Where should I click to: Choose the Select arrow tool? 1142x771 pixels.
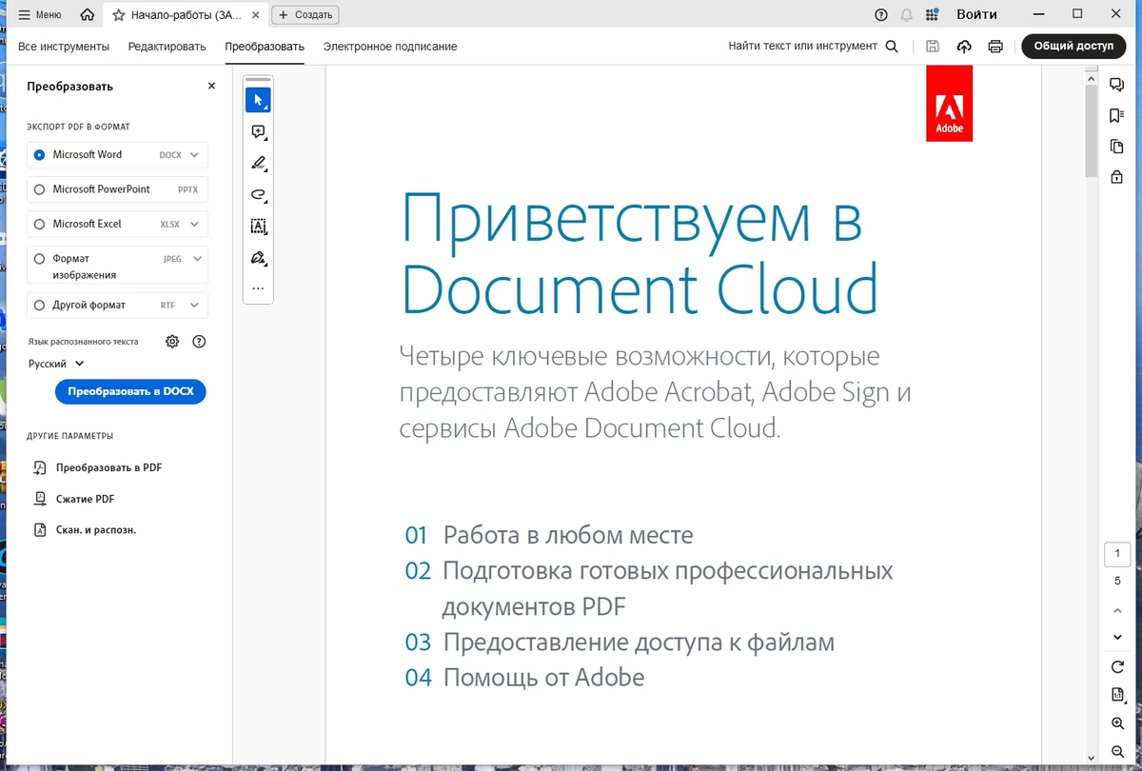coord(258,100)
